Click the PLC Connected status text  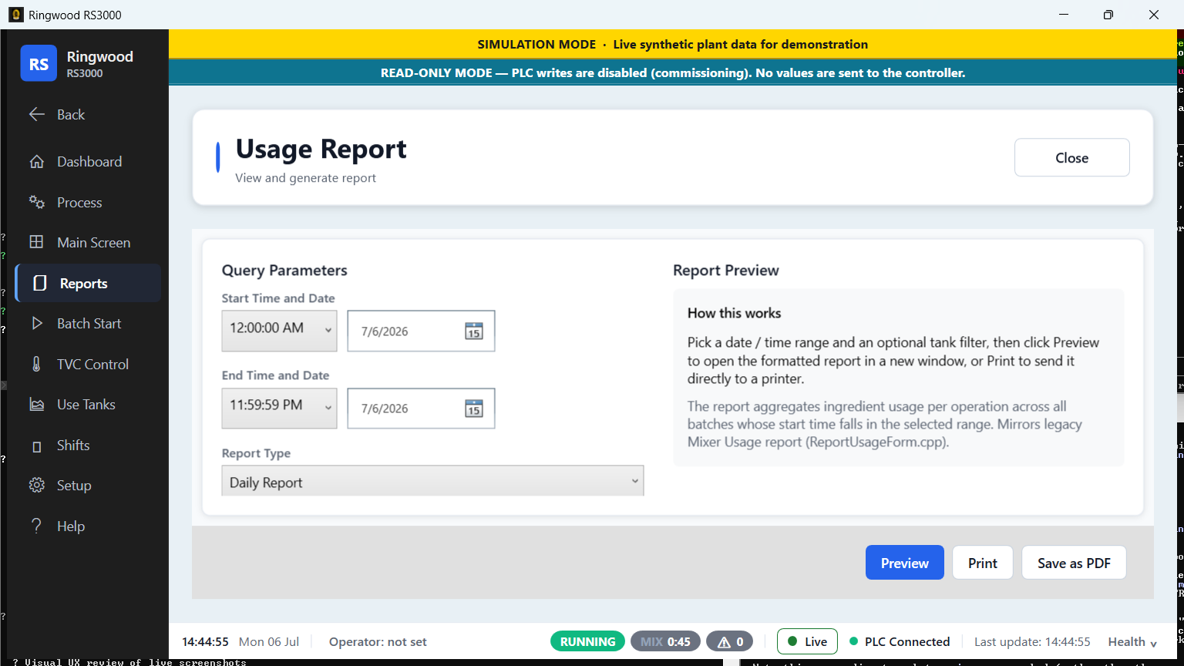coord(907,641)
